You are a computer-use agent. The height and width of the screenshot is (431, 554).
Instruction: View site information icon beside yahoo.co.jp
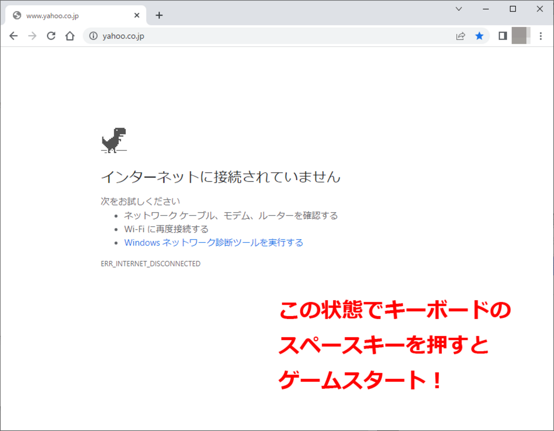93,36
